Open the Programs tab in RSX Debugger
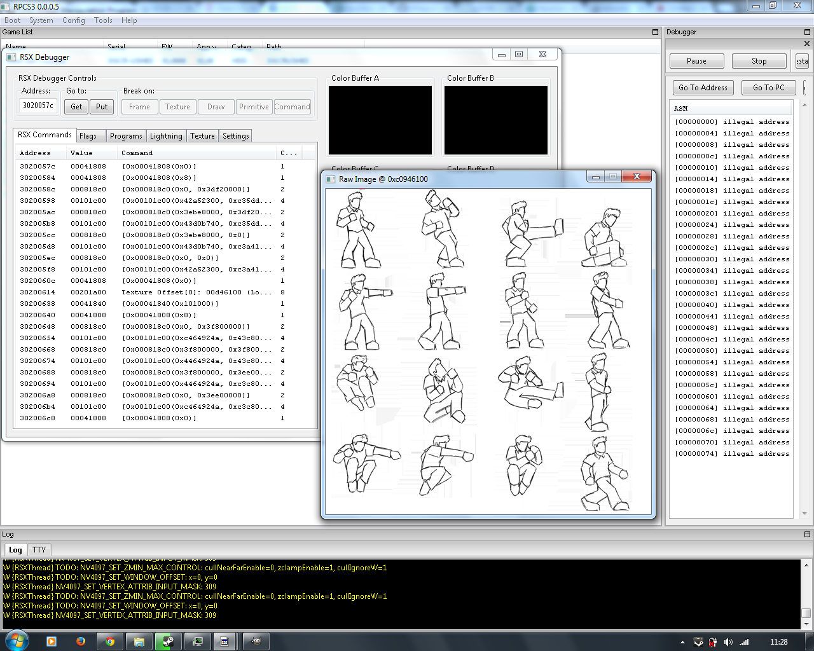The width and height of the screenshot is (814, 651). (x=126, y=136)
